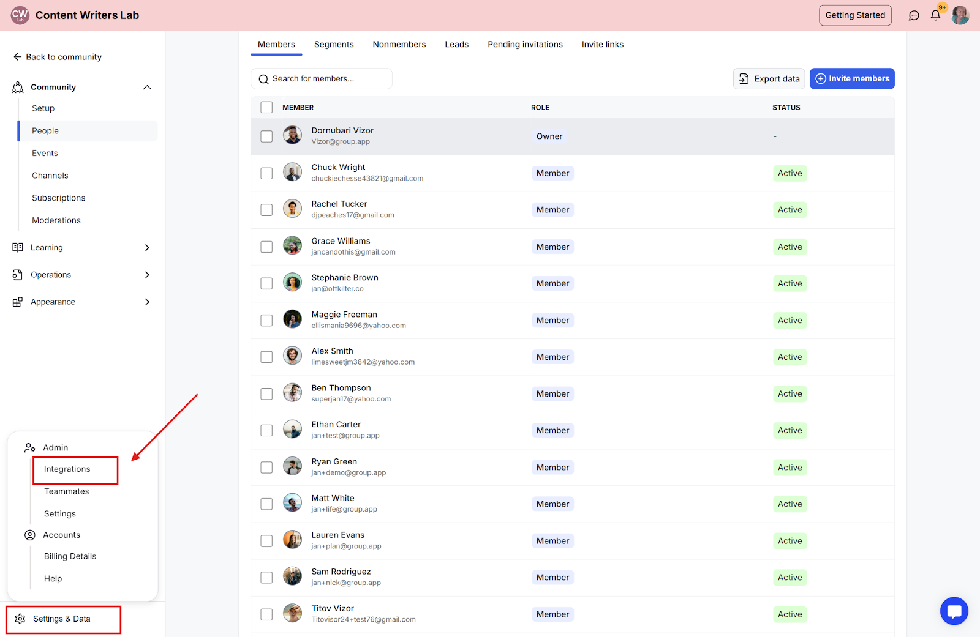Image resolution: width=980 pixels, height=637 pixels.
Task: Click the export file icon
Action: click(744, 79)
